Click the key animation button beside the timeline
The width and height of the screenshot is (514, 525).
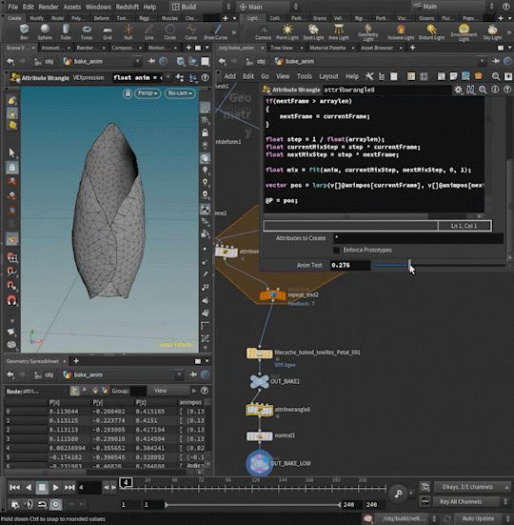coord(398,494)
